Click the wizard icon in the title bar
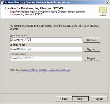Image resolution: width=110 pixels, height=104 pixels. [x=2, y=2]
